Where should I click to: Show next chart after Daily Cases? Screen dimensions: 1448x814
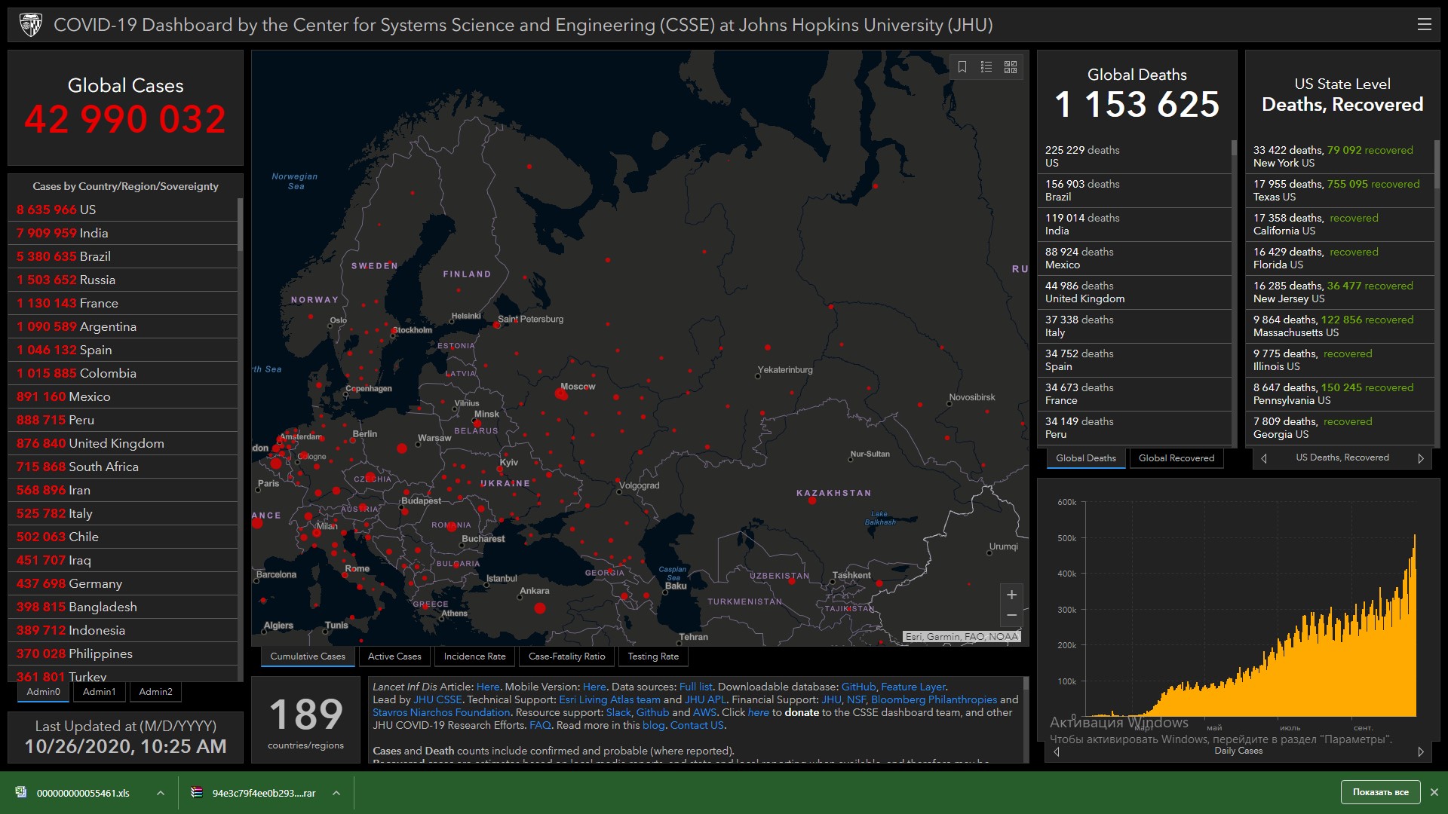click(x=1421, y=751)
